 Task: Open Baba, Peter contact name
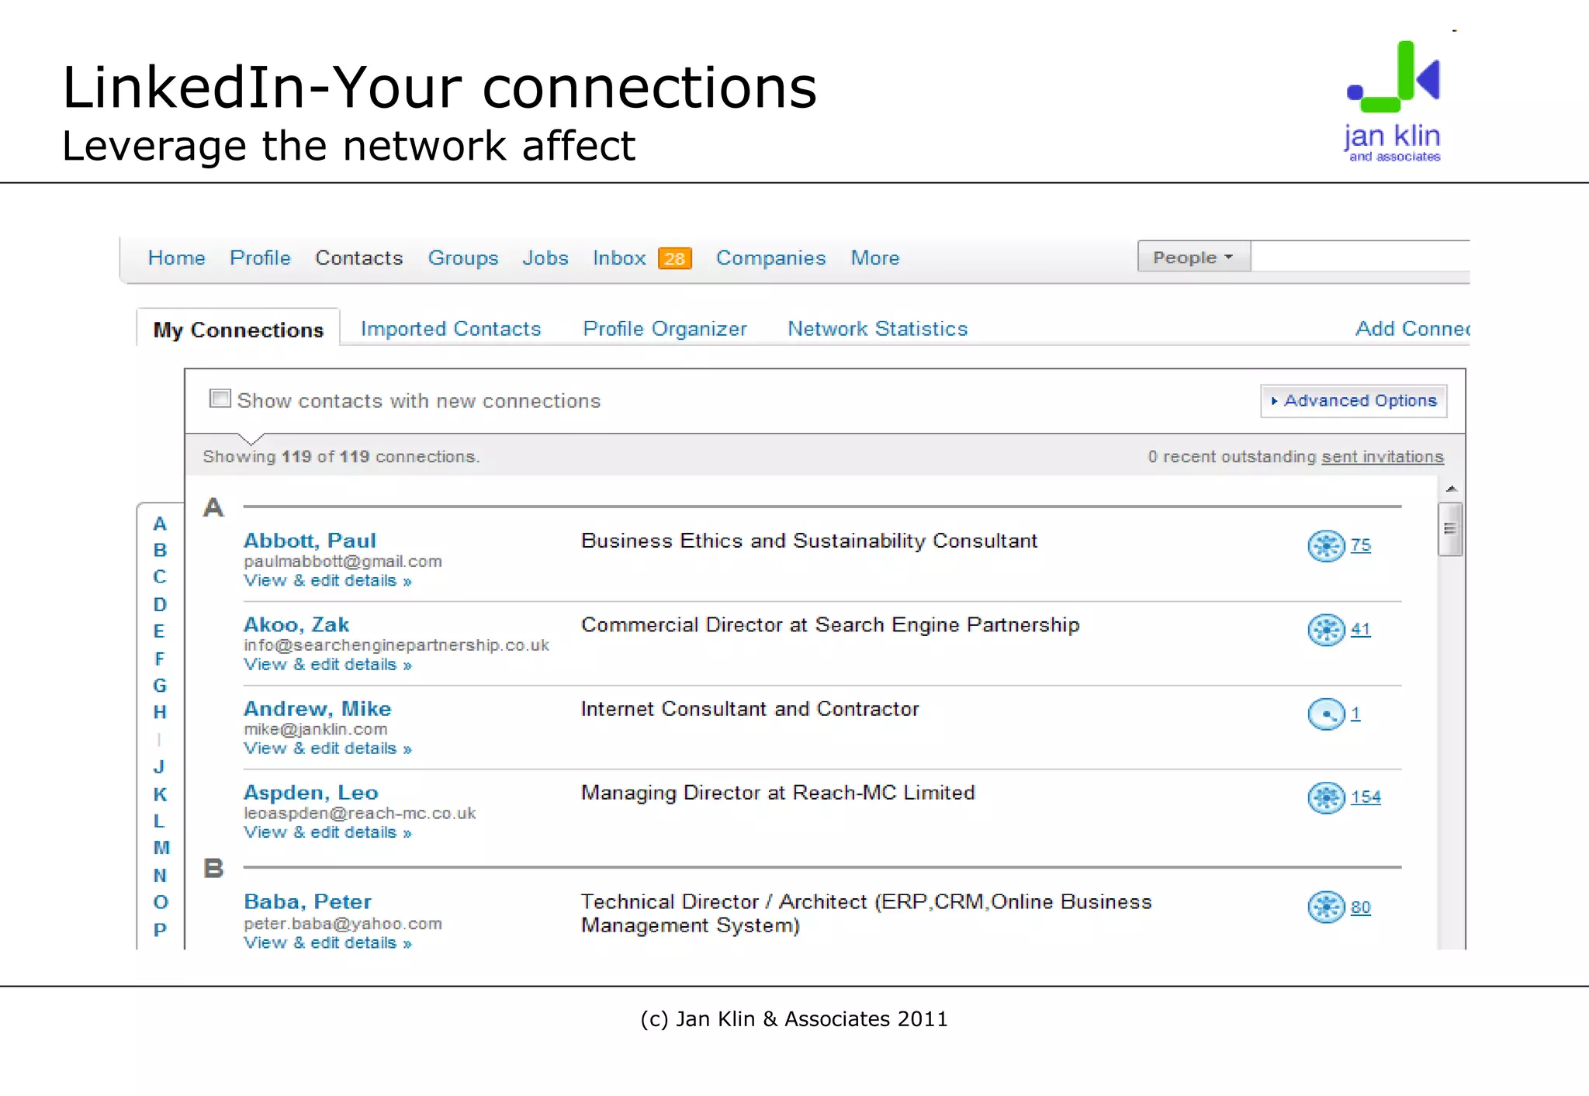pos(307,901)
